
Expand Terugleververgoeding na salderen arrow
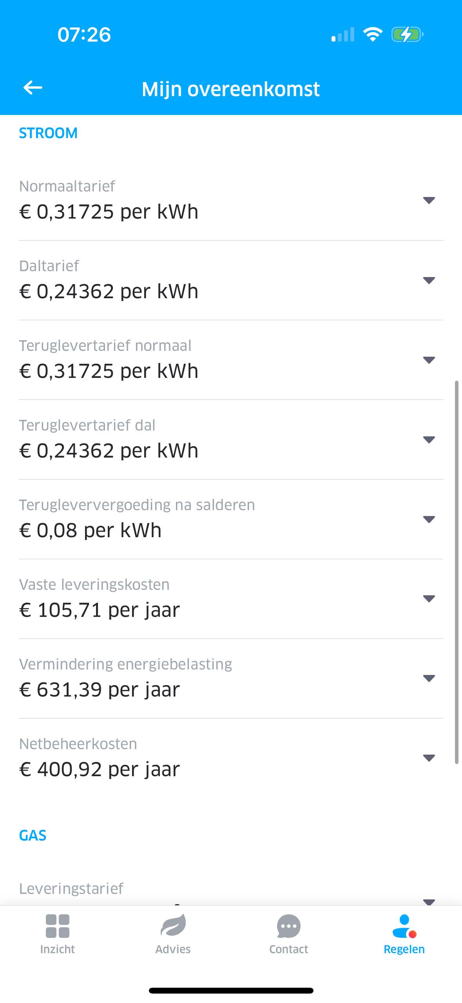point(429,519)
